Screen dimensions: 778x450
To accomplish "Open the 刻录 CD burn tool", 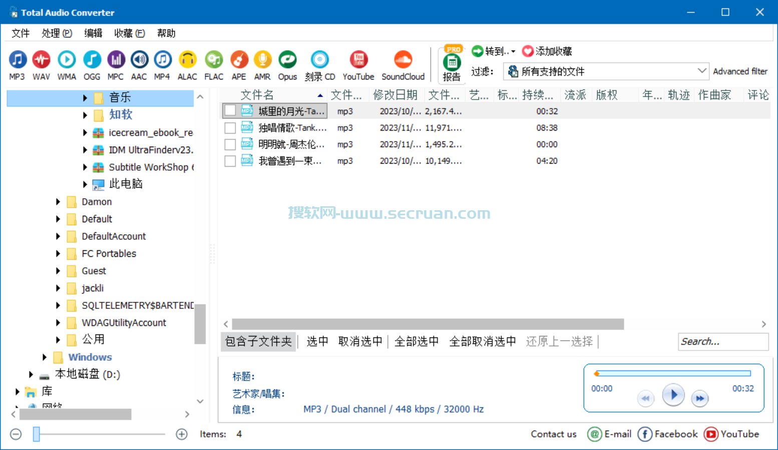I will pyautogui.click(x=320, y=65).
